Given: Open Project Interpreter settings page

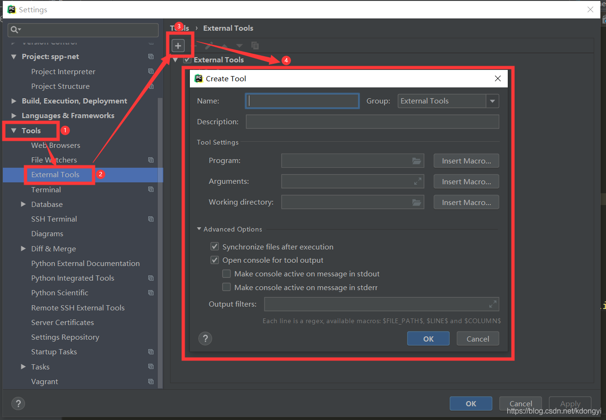Looking at the screenshot, I should [63, 72].
